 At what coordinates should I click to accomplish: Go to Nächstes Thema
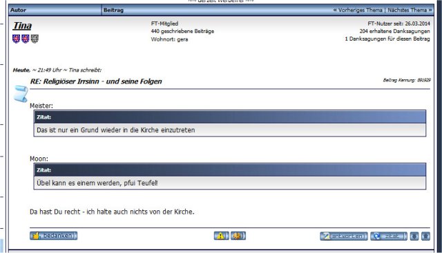[410, 10]
